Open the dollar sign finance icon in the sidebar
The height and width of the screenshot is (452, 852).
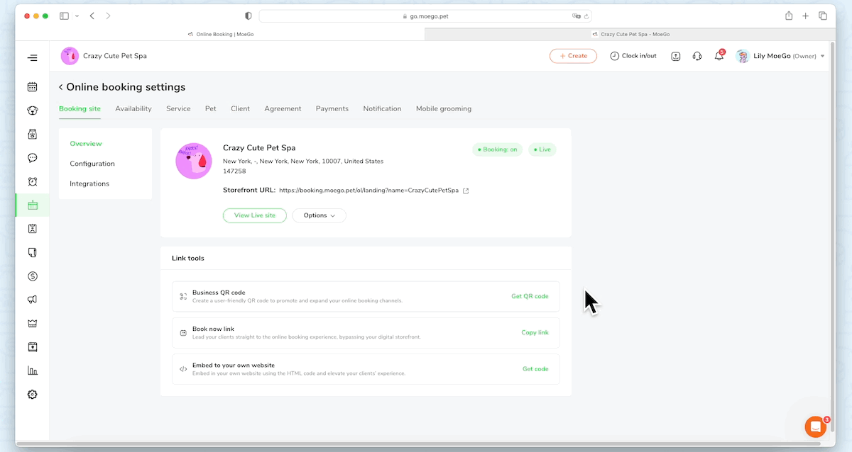pos(32,276)
